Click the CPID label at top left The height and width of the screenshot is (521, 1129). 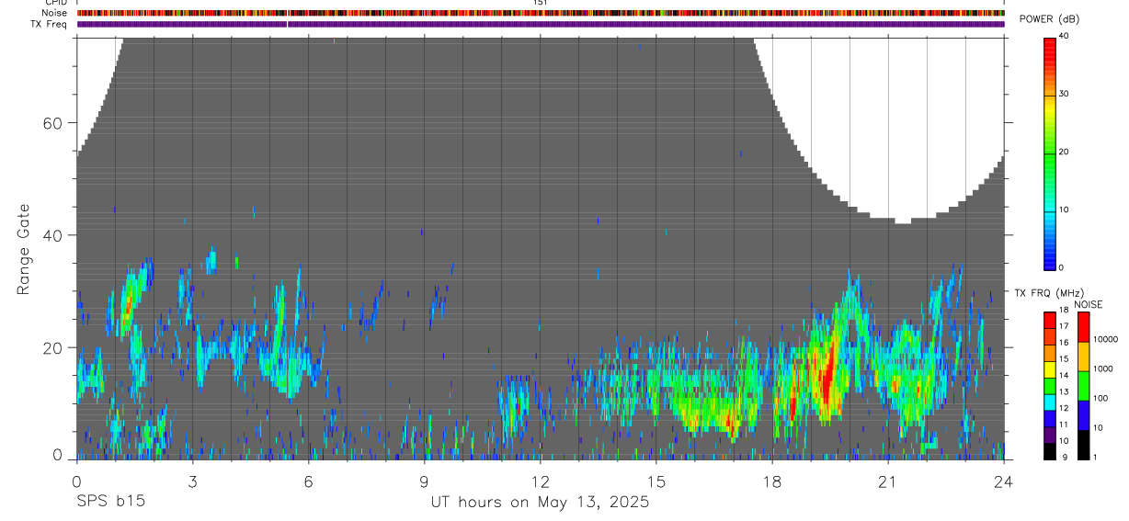[56, 3]
